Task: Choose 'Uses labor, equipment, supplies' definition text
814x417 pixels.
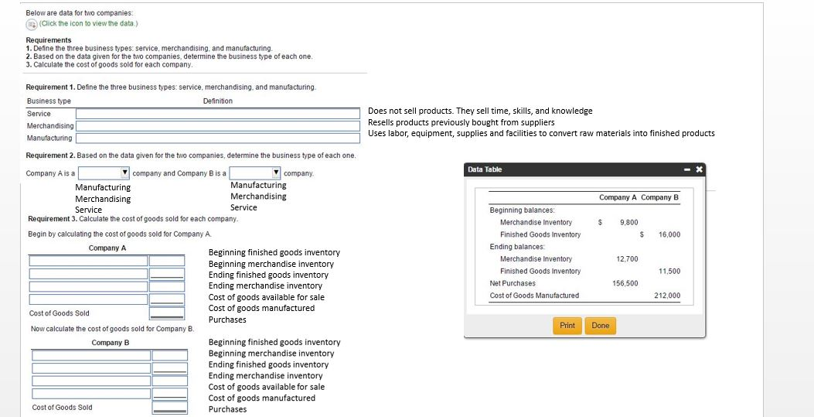Action: point(541,134)
